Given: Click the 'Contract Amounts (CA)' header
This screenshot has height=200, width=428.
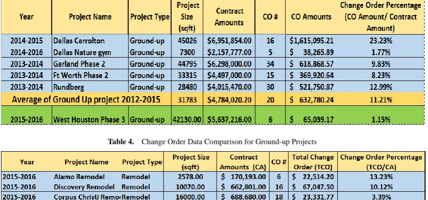Looking at the screenshot, I should (243, 162).
